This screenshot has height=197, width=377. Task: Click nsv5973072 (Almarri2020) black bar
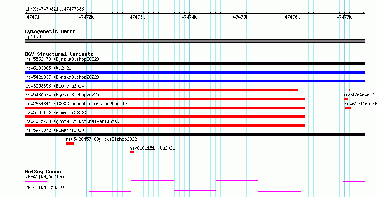coord(195,134)
